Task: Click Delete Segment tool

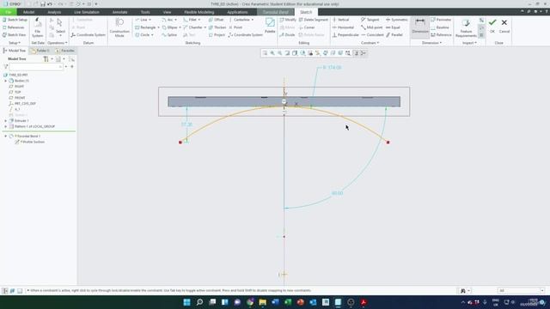Action: coord(313,20)
